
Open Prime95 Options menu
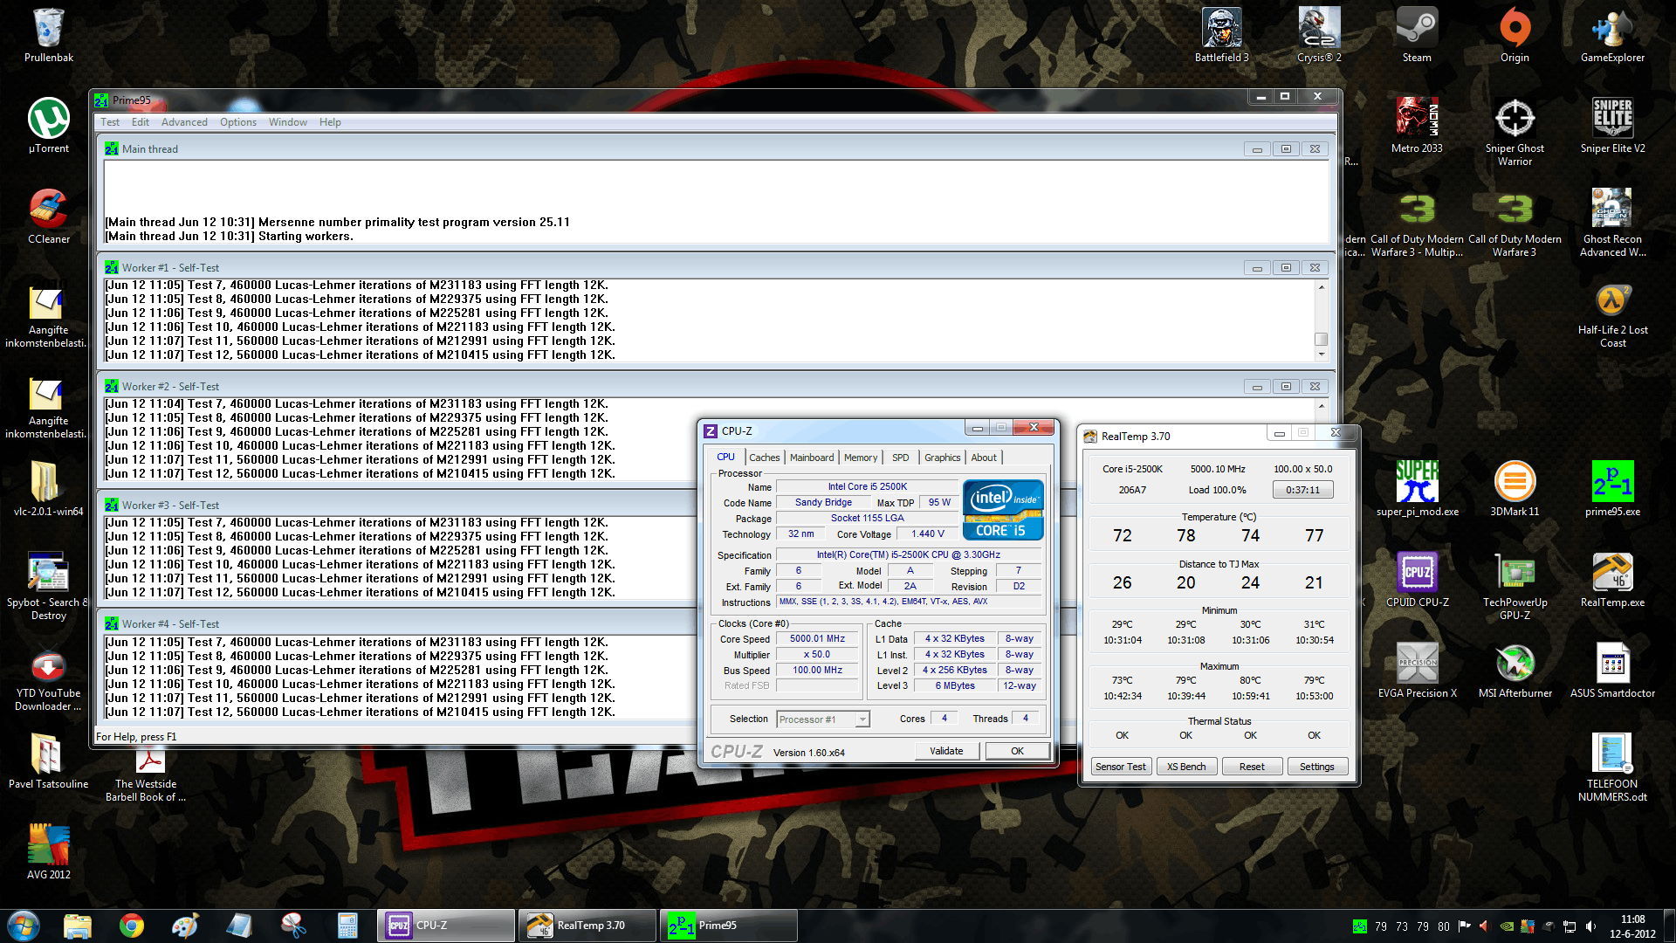[238, 122]
